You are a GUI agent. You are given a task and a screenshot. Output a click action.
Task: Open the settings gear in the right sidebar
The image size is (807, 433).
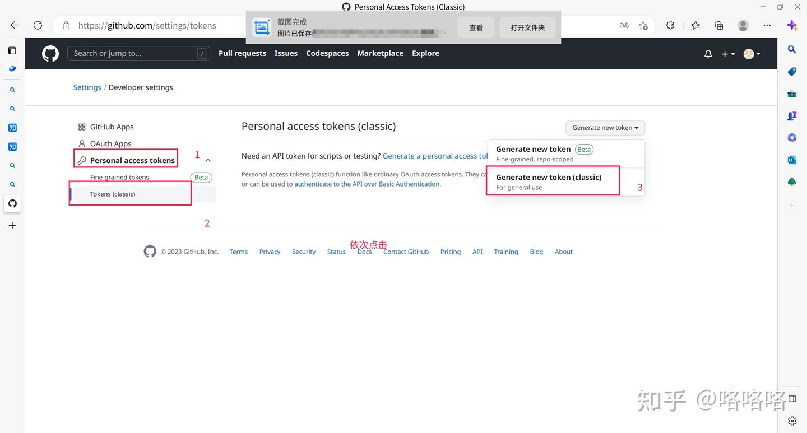point(792,420)
